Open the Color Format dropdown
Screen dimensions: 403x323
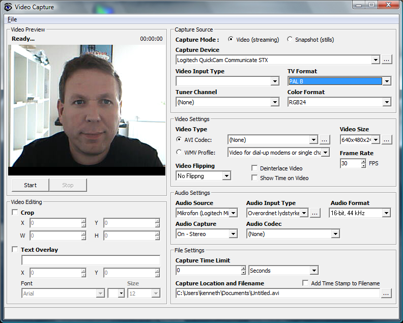(387, 102)
